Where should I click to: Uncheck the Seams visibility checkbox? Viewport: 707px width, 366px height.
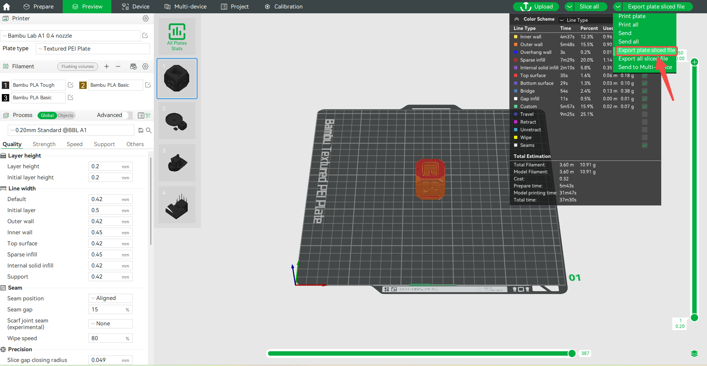coord(644,145)
